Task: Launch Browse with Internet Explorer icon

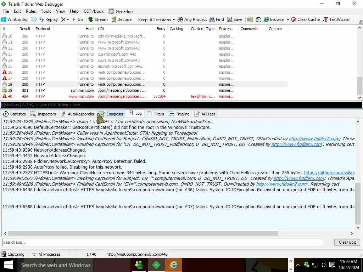Action: pos(273,19)
